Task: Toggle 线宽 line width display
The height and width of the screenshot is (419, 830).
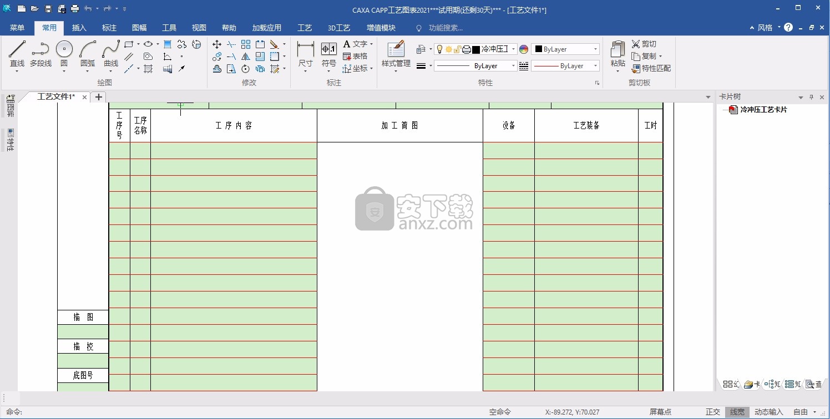Action: pyautogui.click(x=737, y=412)
